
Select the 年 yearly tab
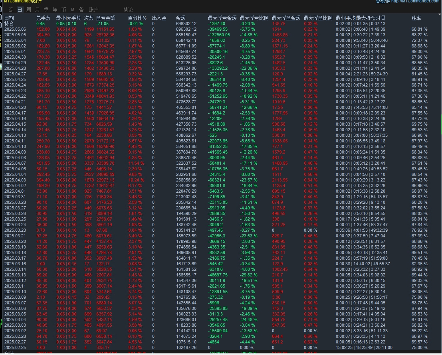pyautogui.click(x=55, y=10)
